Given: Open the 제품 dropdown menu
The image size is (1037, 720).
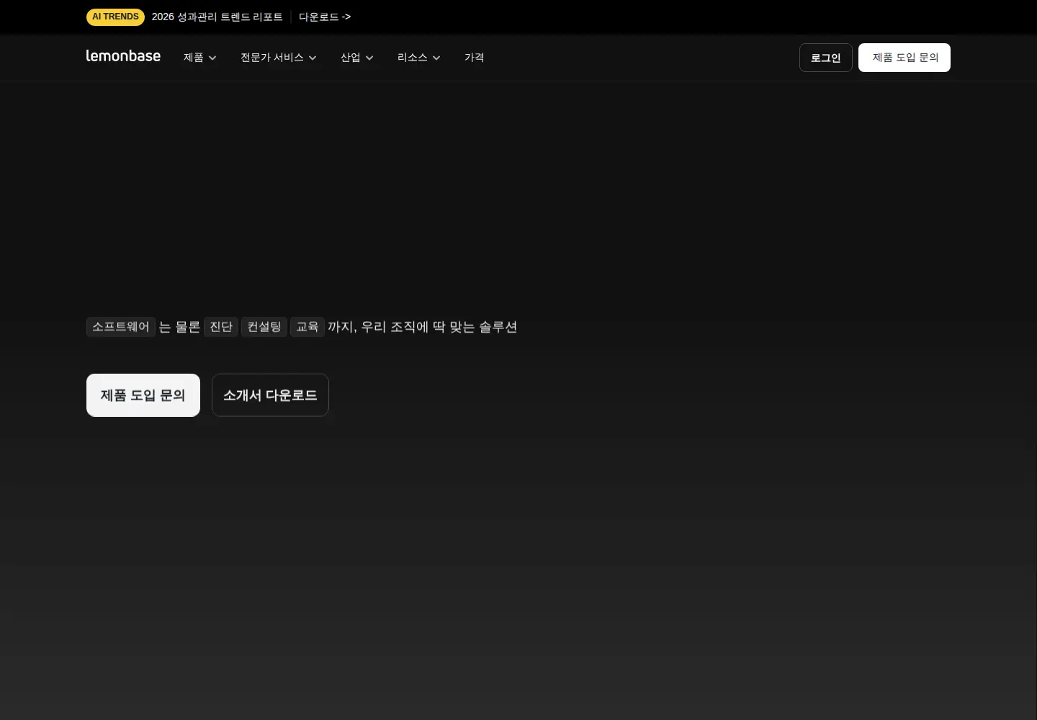Looking at the screenshot, I should point(200,58).
